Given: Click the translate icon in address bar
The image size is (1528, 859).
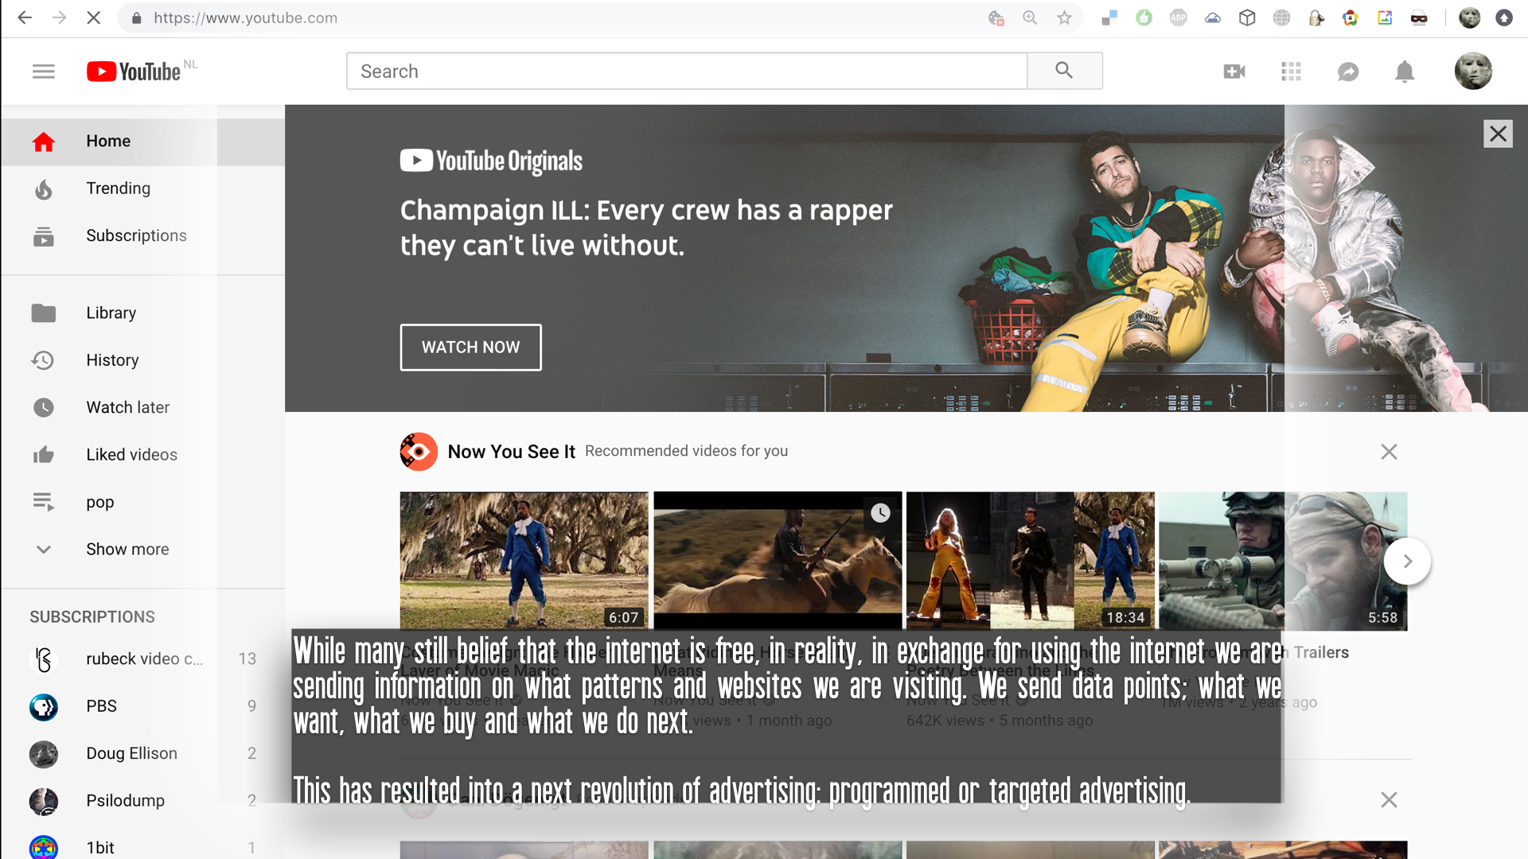Looking at the screenshot, I should coord(996,17).
